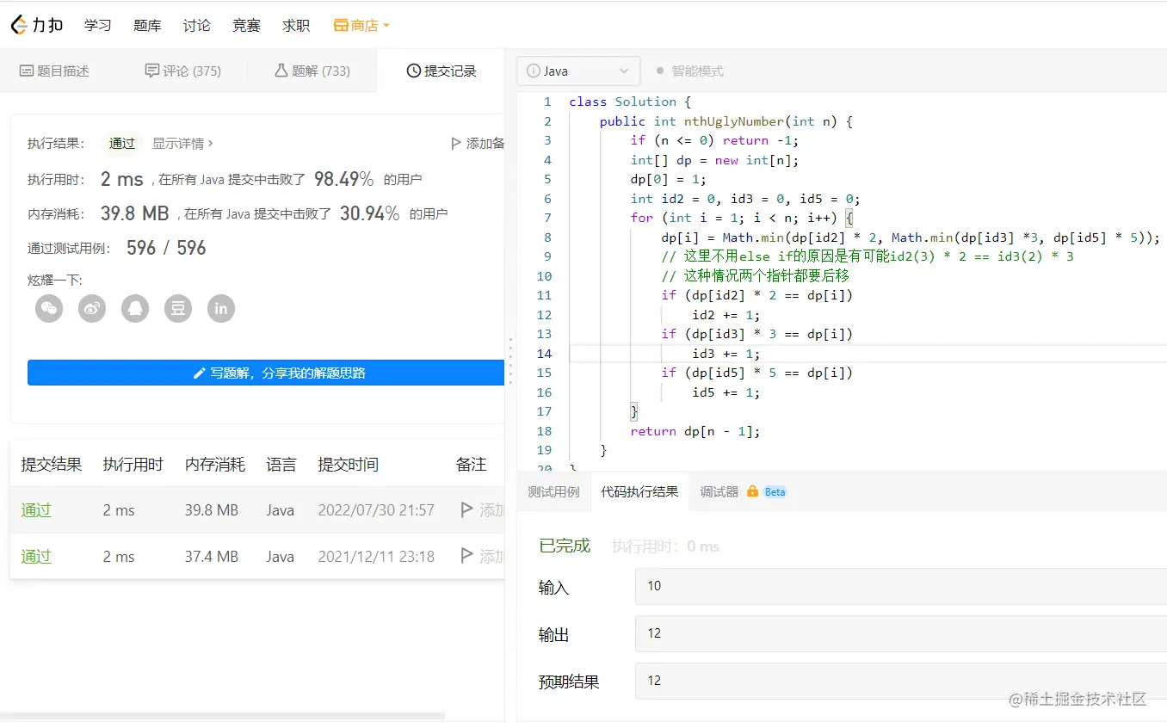Click the info icon in Java selector
The width and height of the screenshot is (1167, 728).
(x=533, y=71)
